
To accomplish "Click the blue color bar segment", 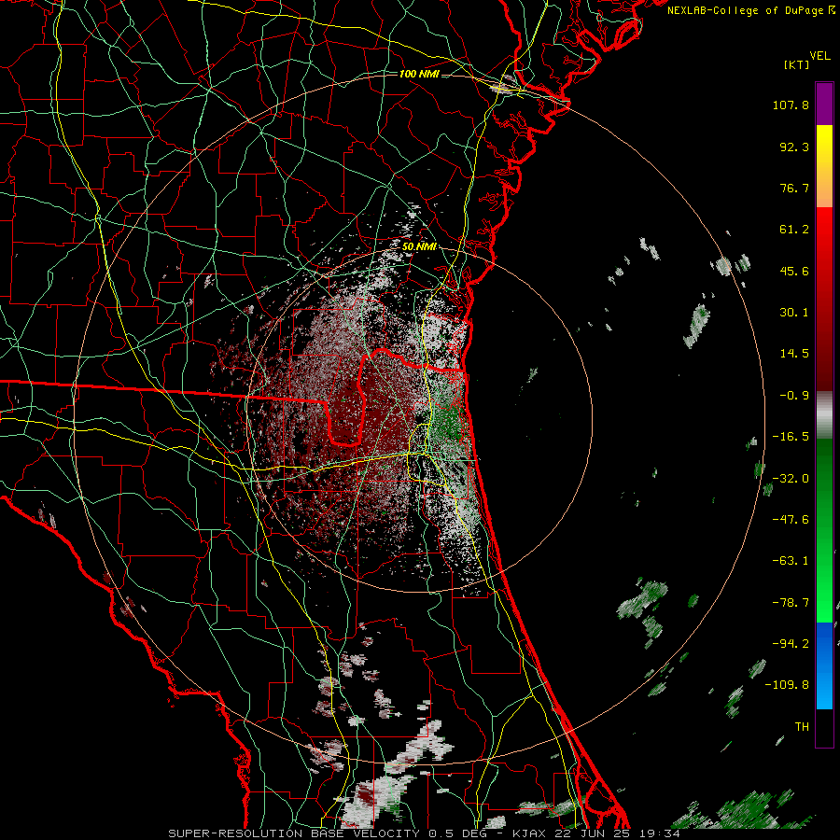I will click(824, 665).
